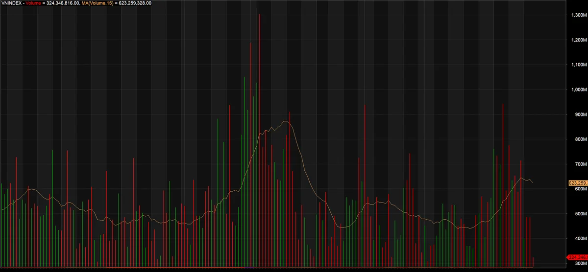Image resolution: width=588 pixels, height=272 pixels.
Task: Click the 800M axis label
Action: [581, 139]
